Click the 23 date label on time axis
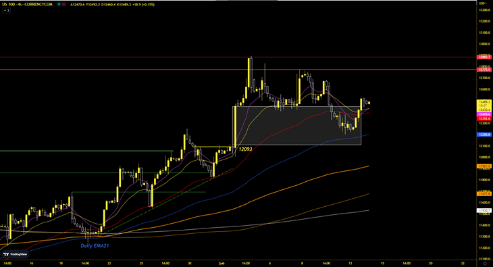The height and width of the screenshot is (267, 493). 109,263
